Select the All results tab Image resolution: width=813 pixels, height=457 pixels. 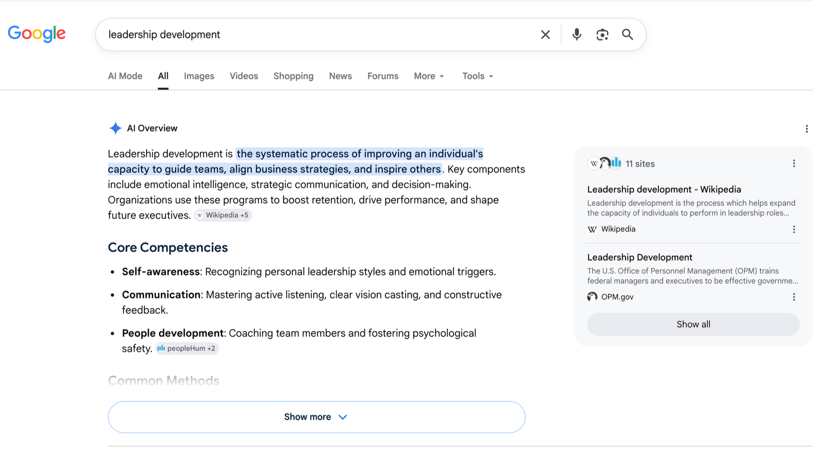tap(163, 76)
